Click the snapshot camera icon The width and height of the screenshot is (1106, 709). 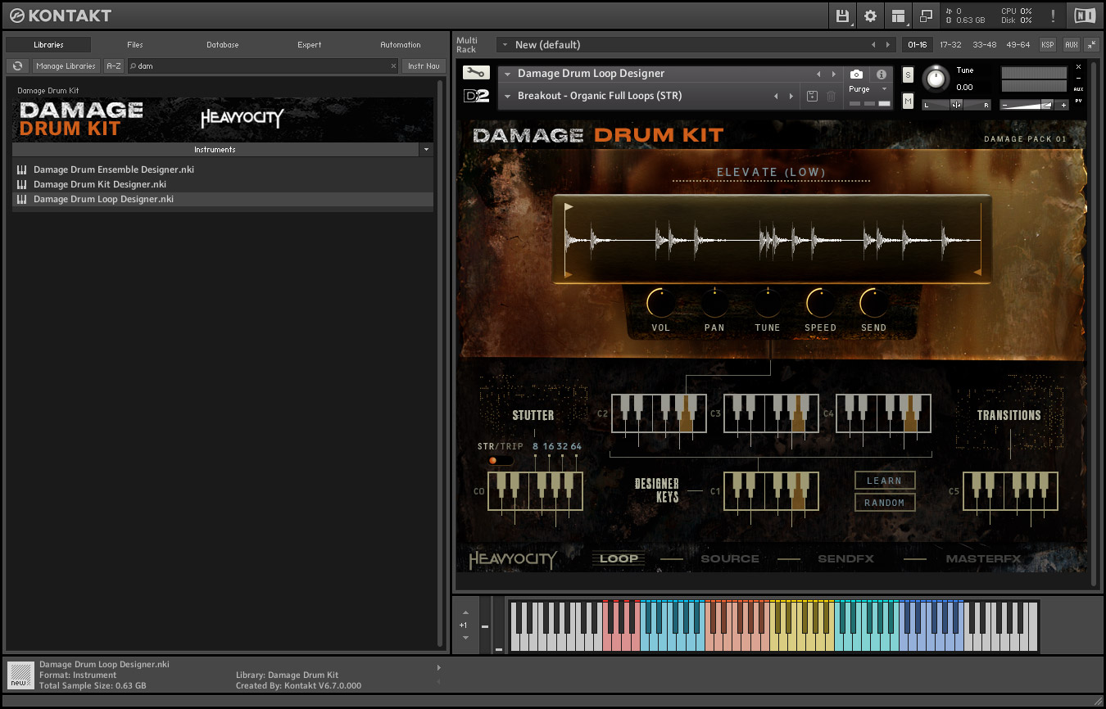pos(856,74)
